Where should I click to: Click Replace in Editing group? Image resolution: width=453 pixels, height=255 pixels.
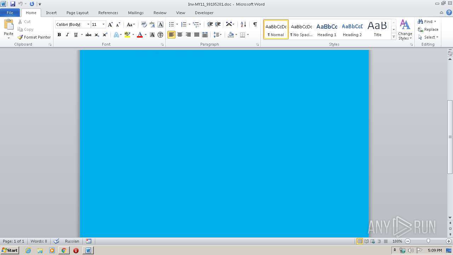pyautogui.click(x=428, y=29)
